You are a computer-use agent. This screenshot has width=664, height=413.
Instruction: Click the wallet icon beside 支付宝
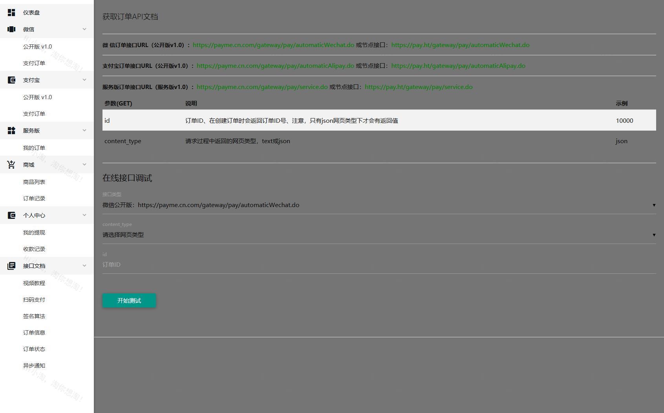(x=11, y=80)
